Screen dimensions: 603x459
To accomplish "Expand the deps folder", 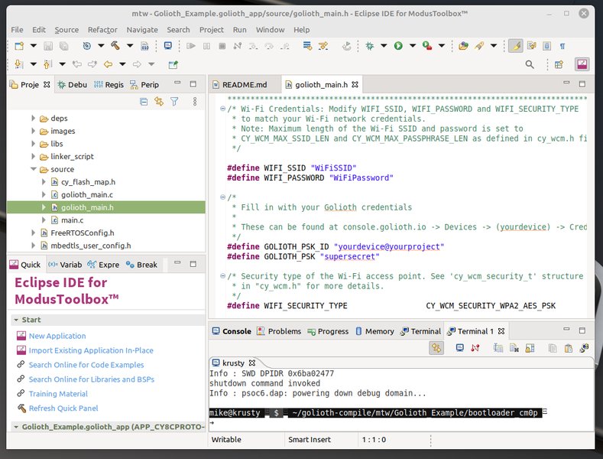I will (34, 119).
